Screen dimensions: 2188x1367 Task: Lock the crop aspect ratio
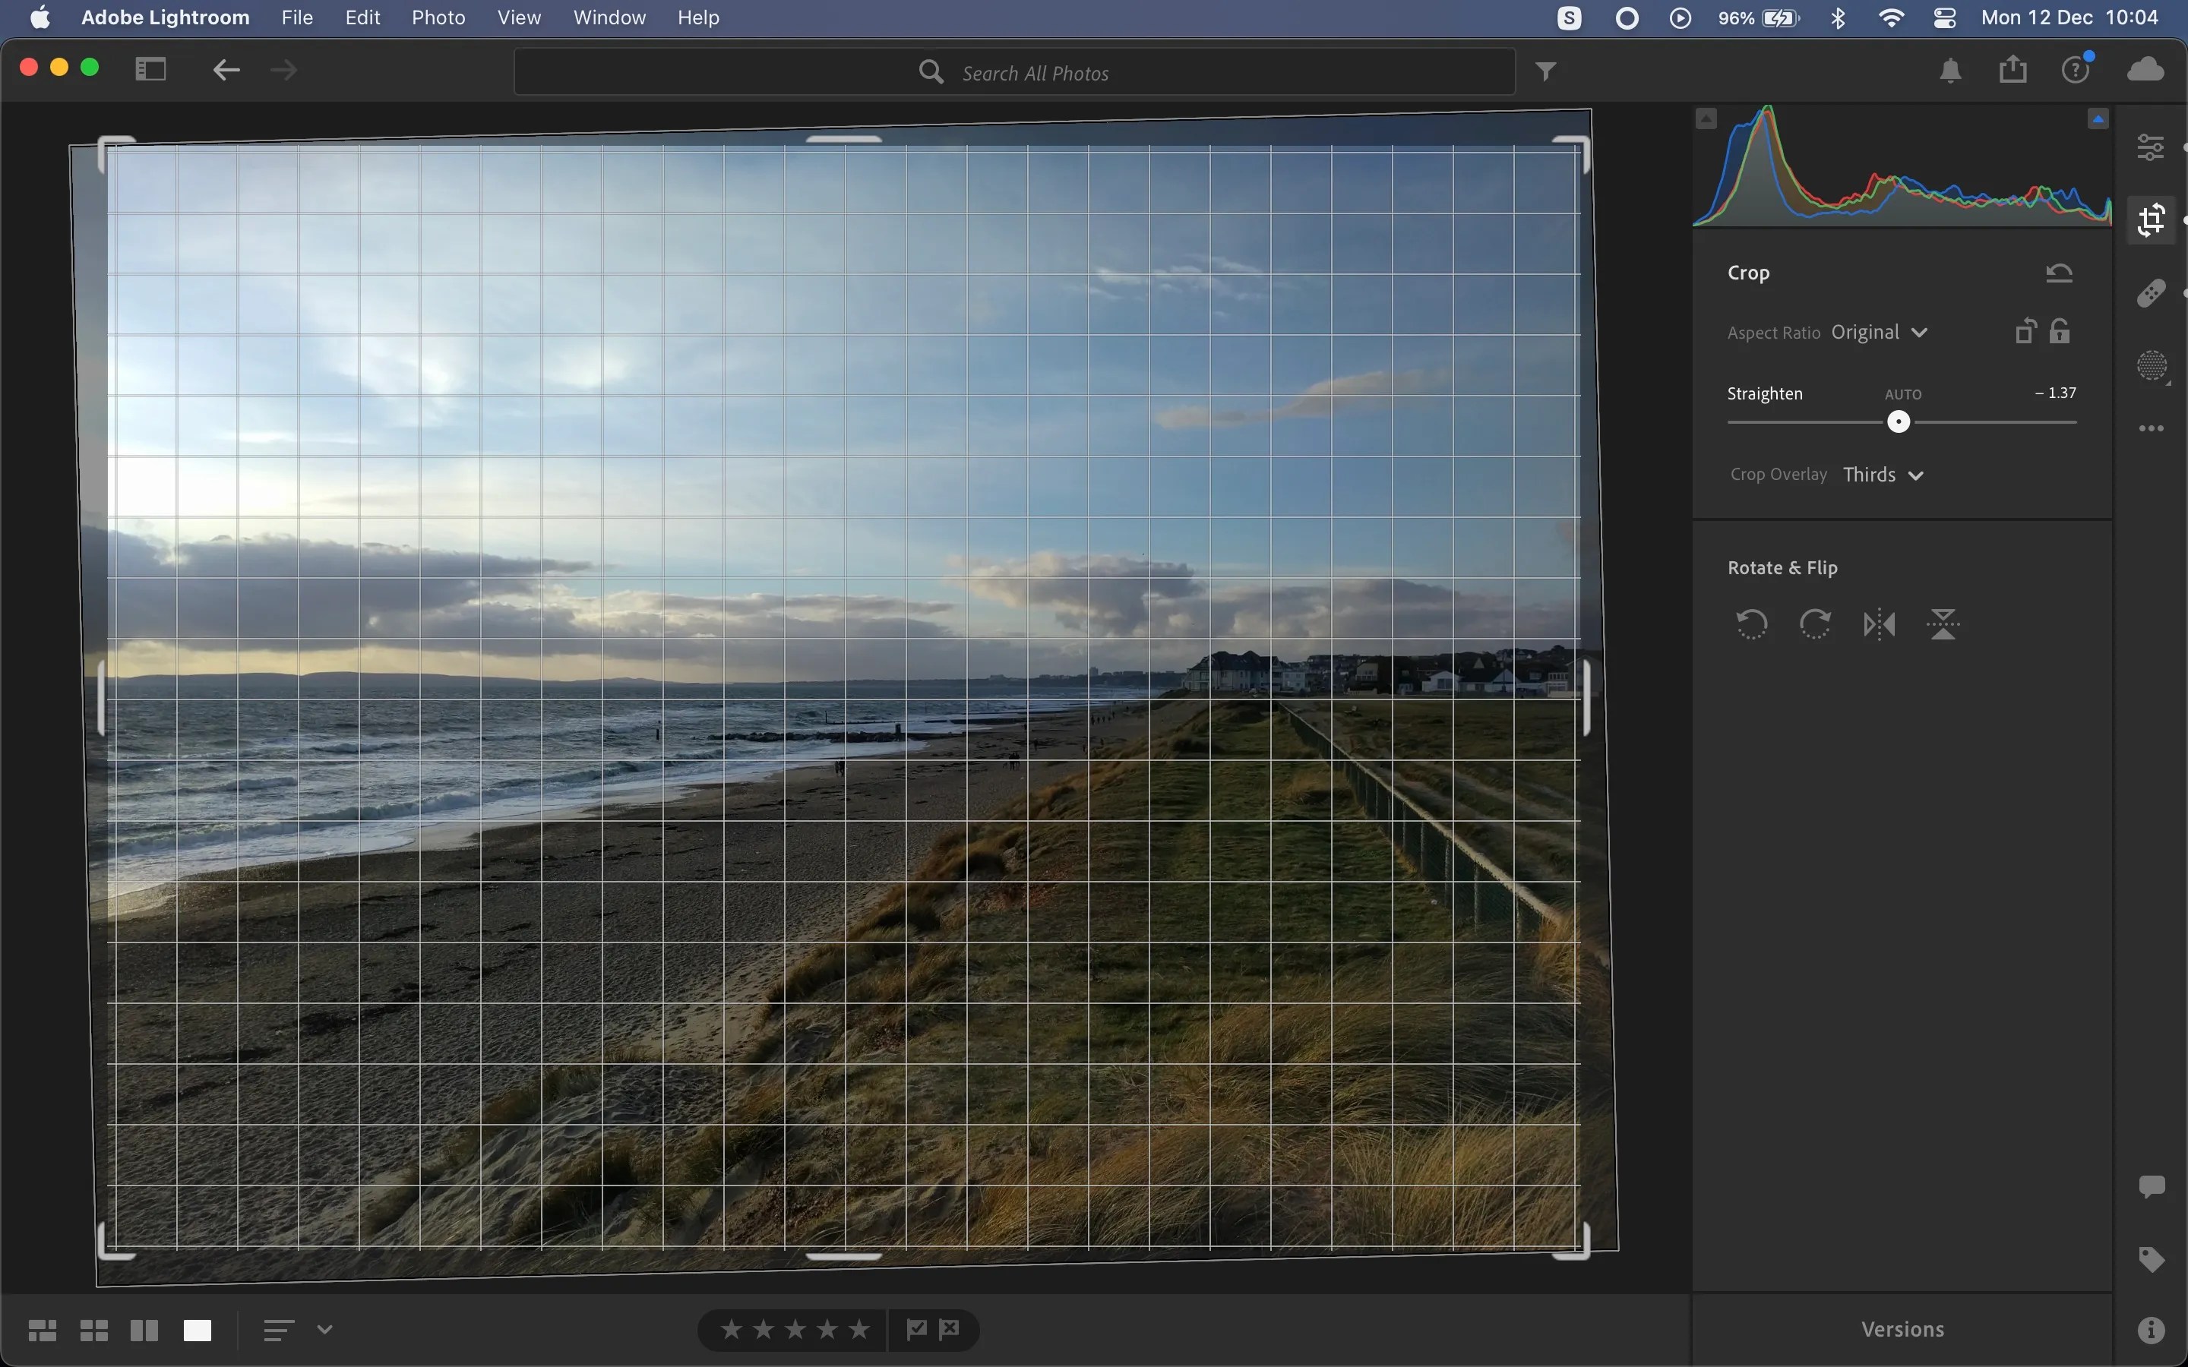coord(2060,331)
